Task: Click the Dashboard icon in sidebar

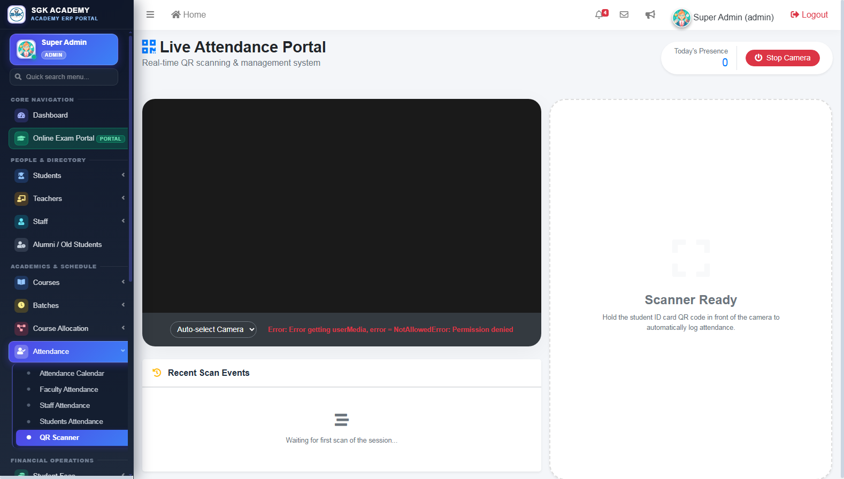Action: click(x=21, y=115)
